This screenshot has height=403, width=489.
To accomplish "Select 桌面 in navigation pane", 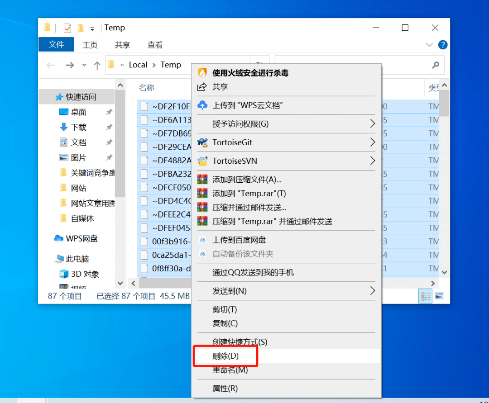I will click(78, 112).
